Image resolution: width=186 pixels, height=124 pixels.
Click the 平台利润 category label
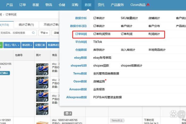click(x=81, y=42)
